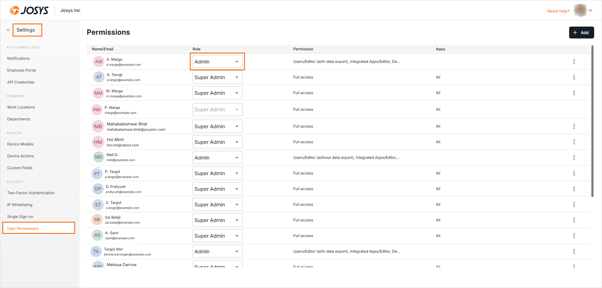The image size is (602, 288).
Task: Click the back arrow beside Settings
Action: coord(8,30)
